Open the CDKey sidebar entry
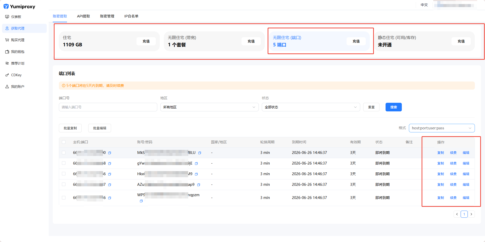 pyautogui.click(x=24, y=75)
